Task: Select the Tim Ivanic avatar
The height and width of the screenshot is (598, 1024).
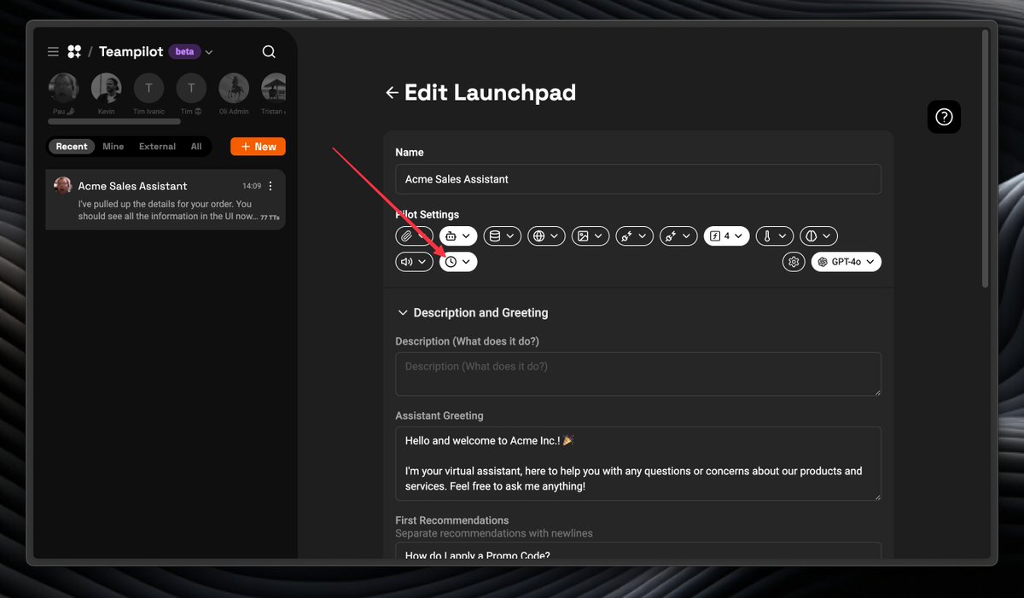Action: click(148, 88)
